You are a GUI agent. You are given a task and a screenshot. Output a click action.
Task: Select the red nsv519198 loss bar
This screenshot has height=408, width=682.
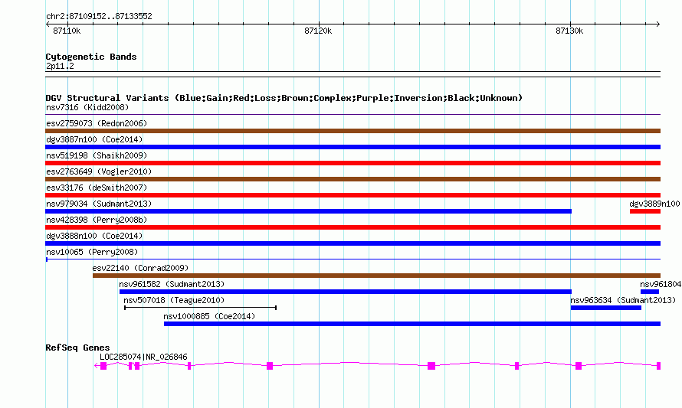(352, 163)
